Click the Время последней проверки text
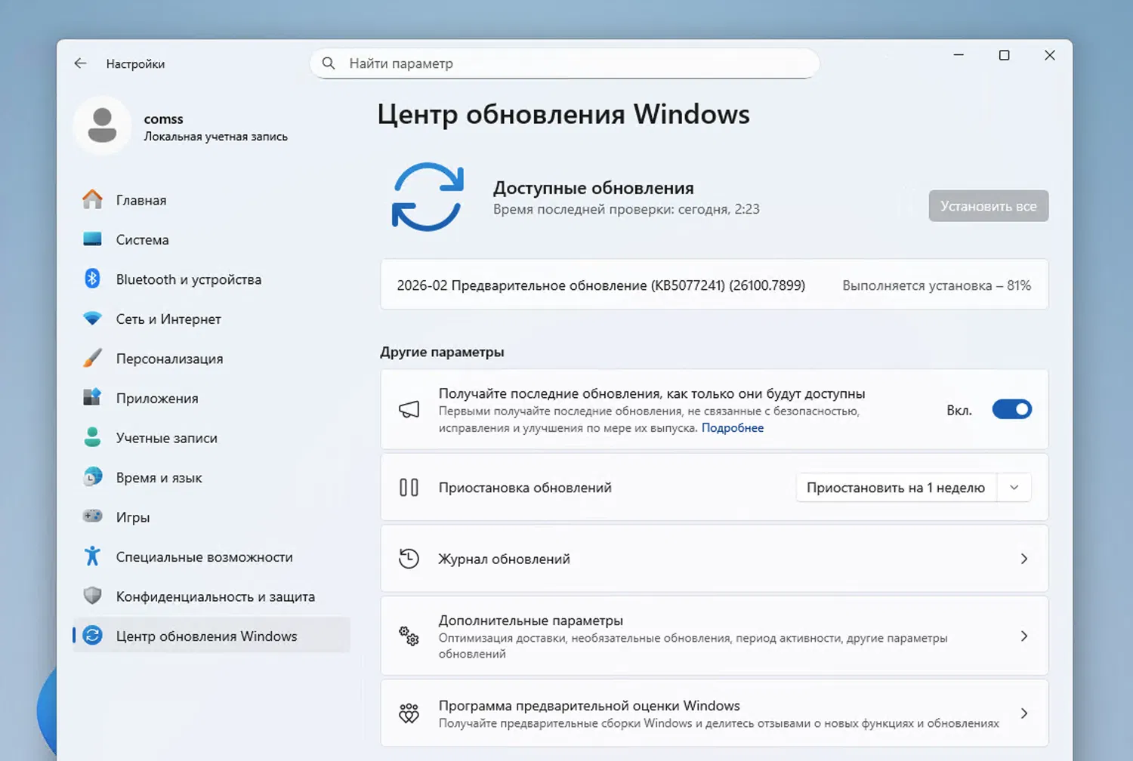The height and width of the screenshot is (761, 1133). [x=626, y=210]
